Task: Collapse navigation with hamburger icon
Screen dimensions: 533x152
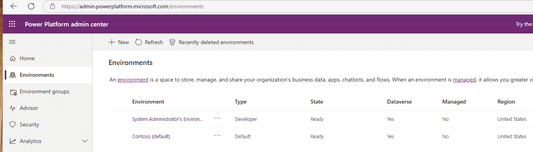Action: (x=12, y=42)
